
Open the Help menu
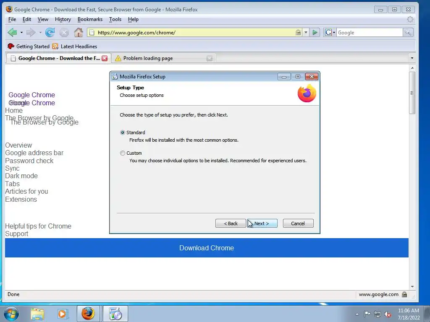133,19
